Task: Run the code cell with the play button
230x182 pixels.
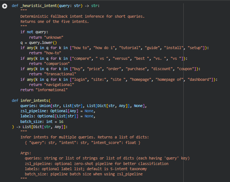Action: (x=5, y=6)
